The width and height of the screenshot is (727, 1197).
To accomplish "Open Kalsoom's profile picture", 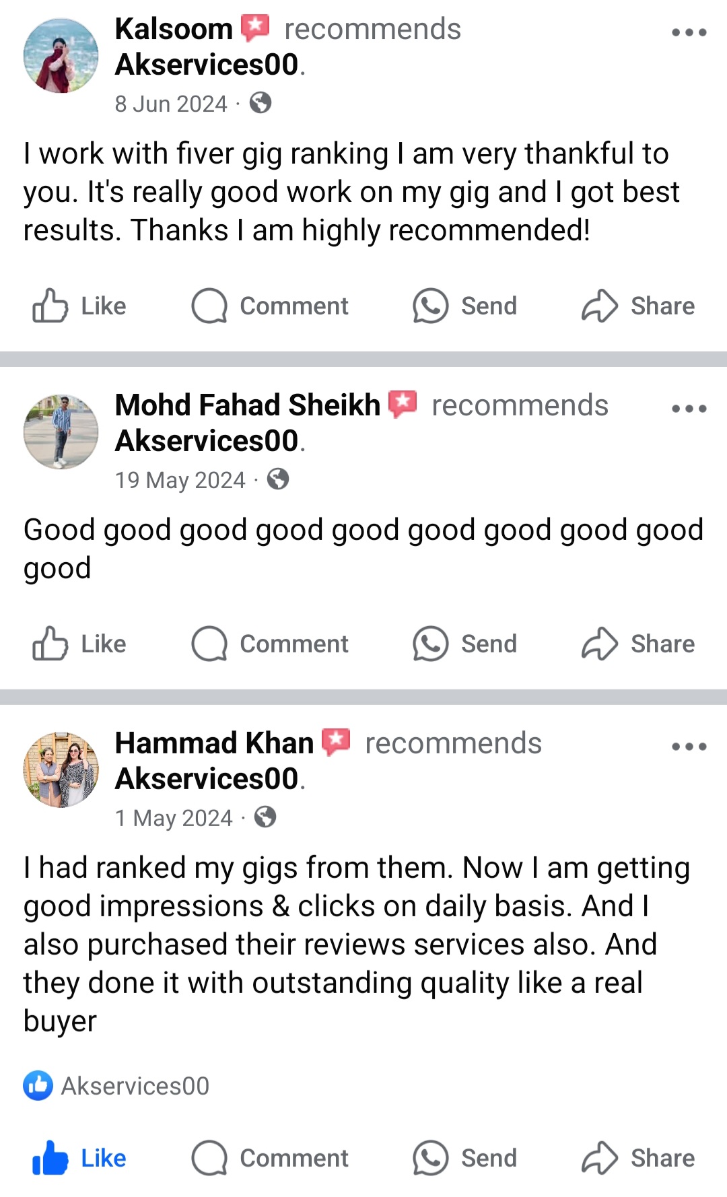I will (x=61, y=55).
